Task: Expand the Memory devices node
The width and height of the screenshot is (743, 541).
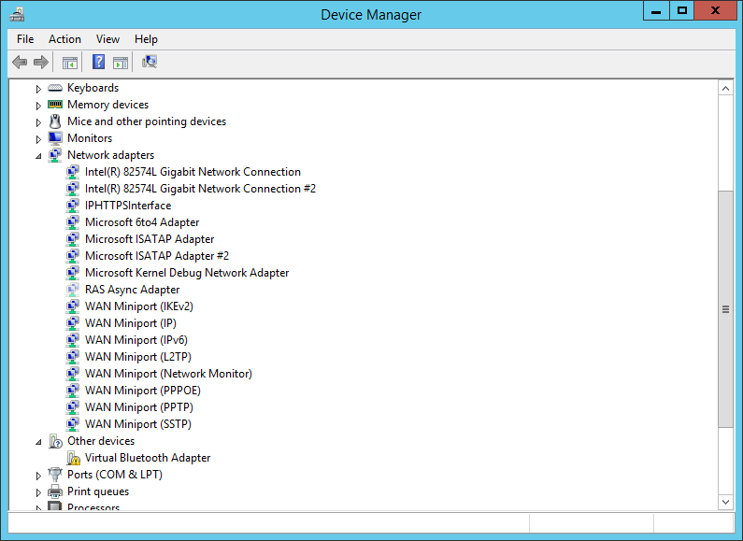Action: (x=38, y=106)
